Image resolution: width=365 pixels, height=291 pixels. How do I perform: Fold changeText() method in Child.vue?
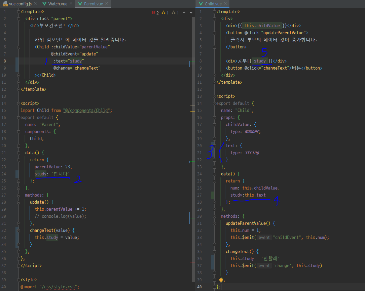click(x=214, y=251)
